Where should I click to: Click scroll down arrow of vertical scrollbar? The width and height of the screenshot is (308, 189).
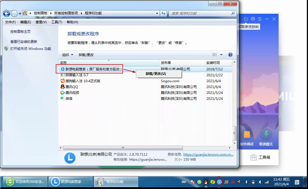(234, 143)
